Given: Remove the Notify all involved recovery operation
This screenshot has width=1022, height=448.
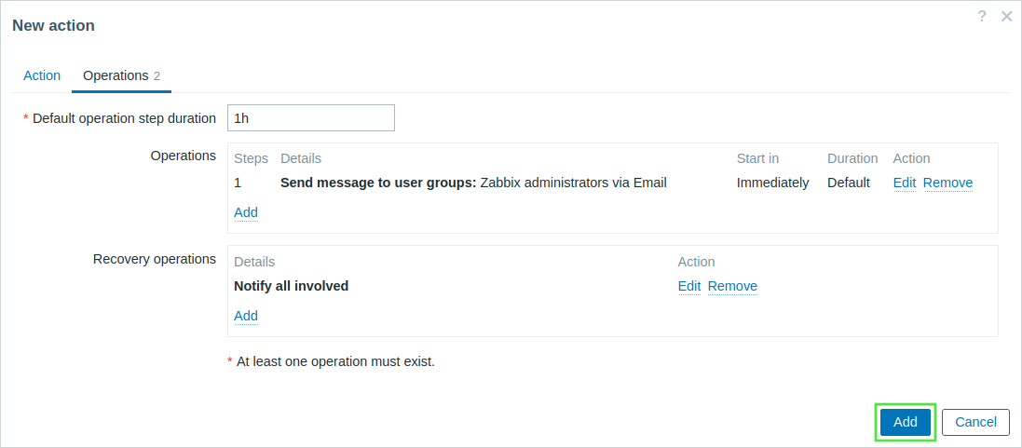Looking at the screenshot, I should 732,286.
